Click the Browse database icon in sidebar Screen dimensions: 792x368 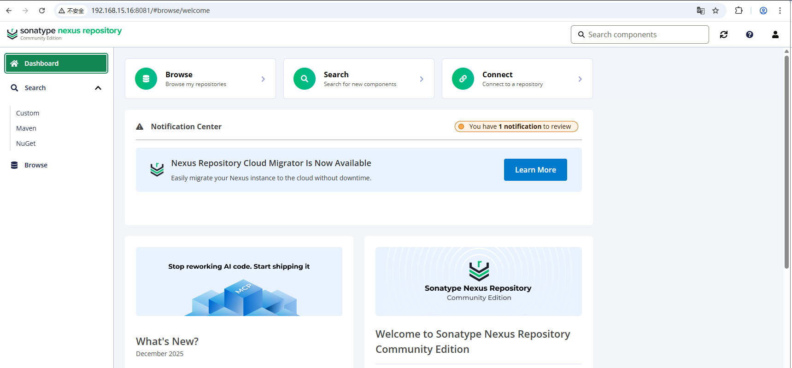pyautogui.click(x=14, y=165)
